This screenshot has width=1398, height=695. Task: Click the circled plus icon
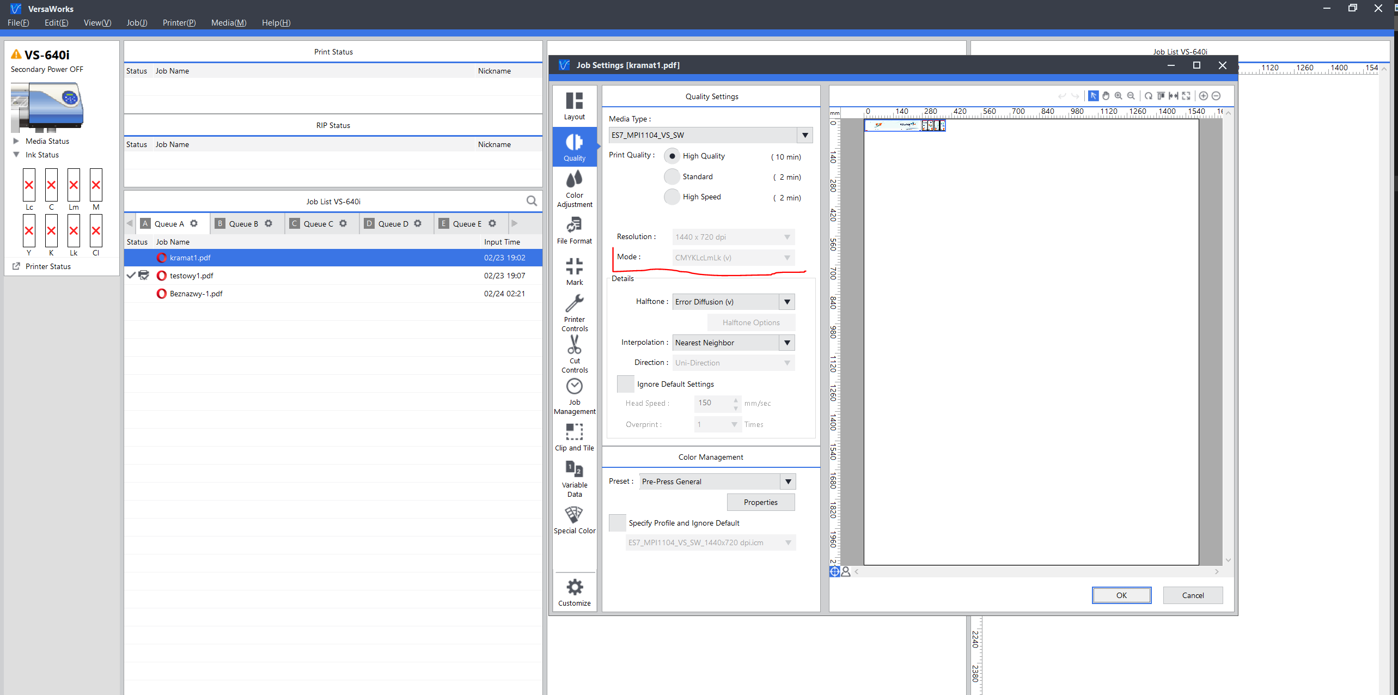1203,96
